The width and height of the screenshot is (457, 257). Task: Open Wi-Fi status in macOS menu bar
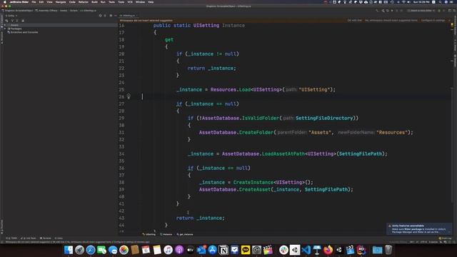pos(403,2)
